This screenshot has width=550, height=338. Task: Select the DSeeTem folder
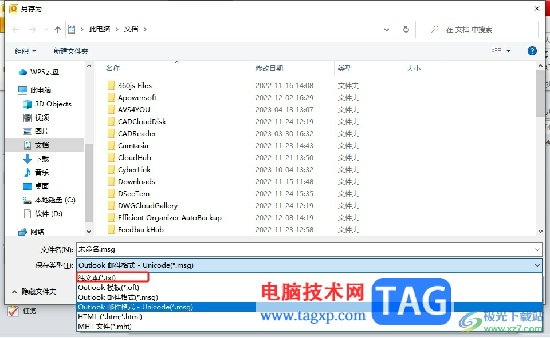128,194
